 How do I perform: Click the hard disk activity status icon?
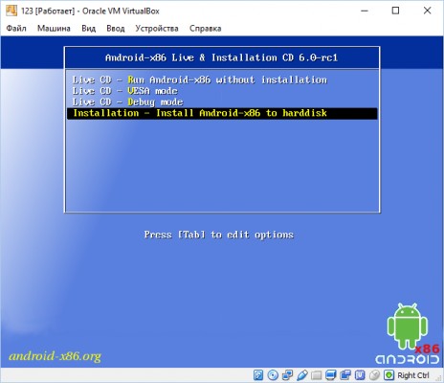tap(258, 375)
